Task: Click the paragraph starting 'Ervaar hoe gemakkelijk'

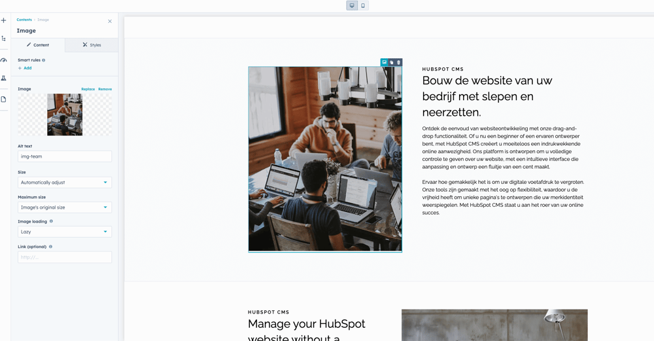Action: pyautogui.click(x=503, y=198)
